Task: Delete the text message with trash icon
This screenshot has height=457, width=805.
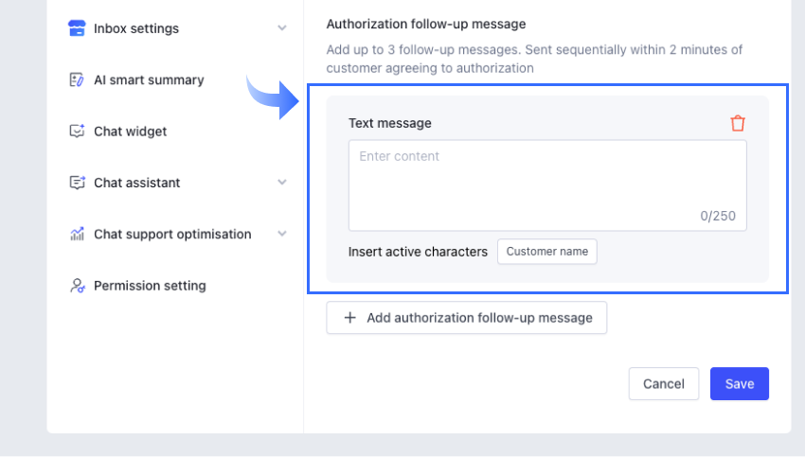Action: 738,123
